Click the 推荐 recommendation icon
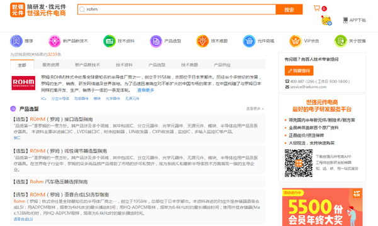Image resolution: width=378 pixels, height=226 pixels. pyautogui.click(x=16, y=41)
